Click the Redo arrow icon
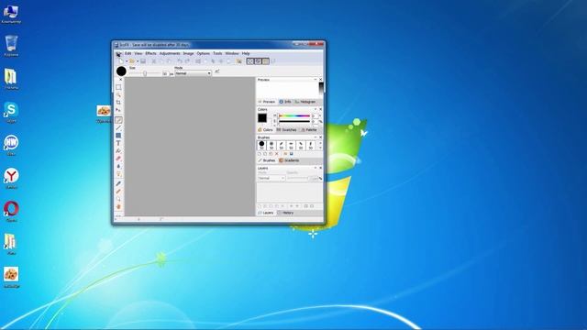The height and width of the screenshot is (330, 587). coord(187,61)
